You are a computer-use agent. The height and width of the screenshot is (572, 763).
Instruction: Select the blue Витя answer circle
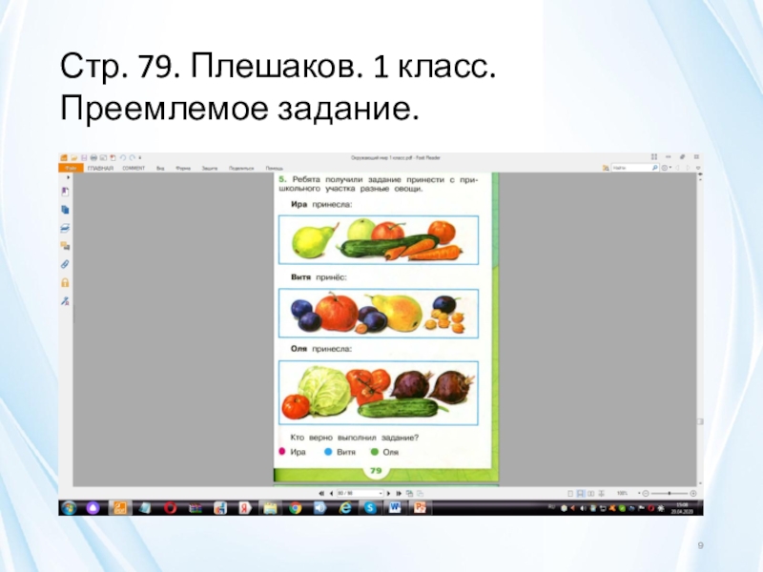pos(328,451)
